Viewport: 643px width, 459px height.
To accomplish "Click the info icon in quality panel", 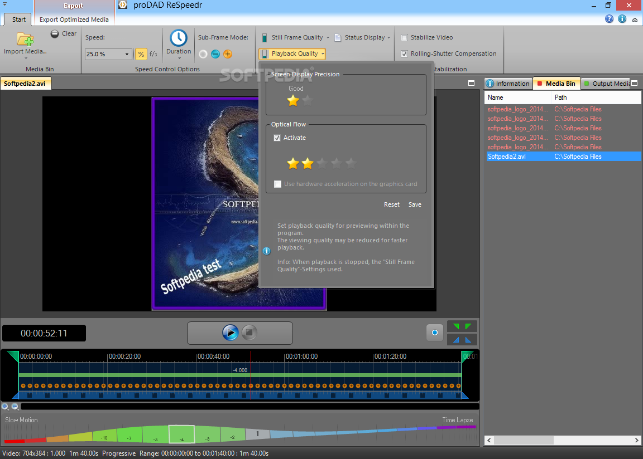I will coord(267,251).
